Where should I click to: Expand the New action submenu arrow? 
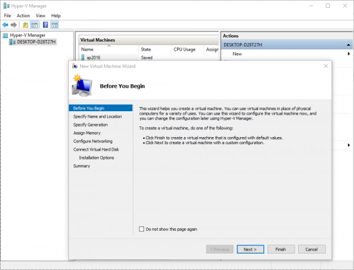coord(349,54)
